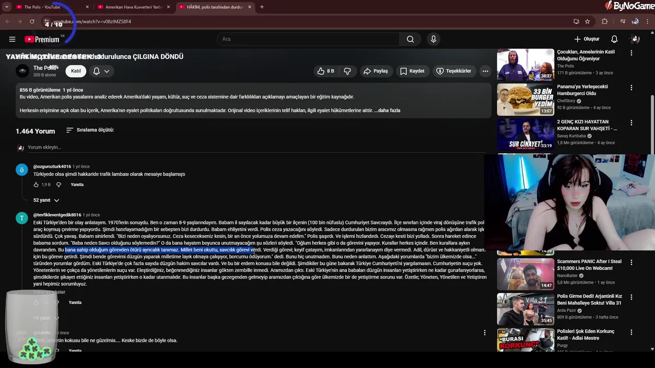Open browser extensions puzzle icon
Screen dimensions: 655x368
coord(605,21)
